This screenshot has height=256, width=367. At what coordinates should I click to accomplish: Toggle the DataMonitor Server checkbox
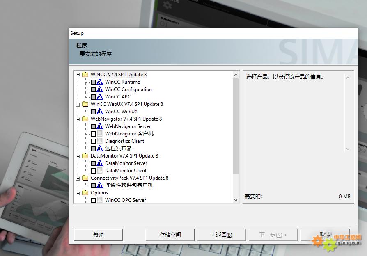tap(93, 163)
